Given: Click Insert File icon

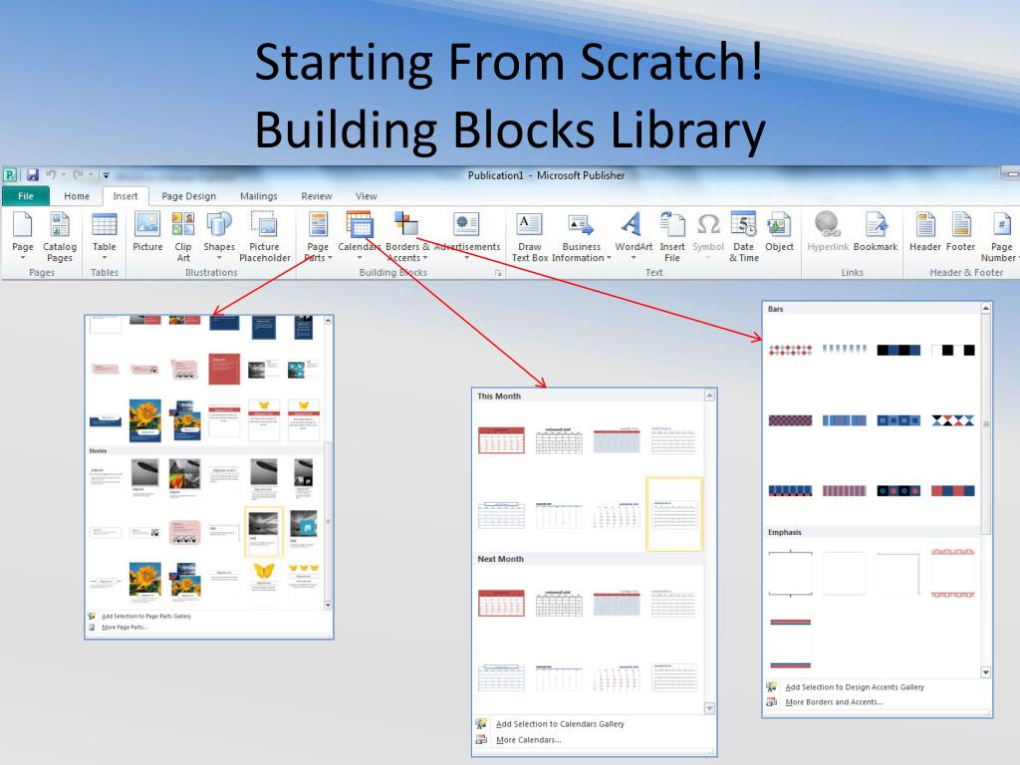Looking at the screenshot, I should tap(672, 236).
